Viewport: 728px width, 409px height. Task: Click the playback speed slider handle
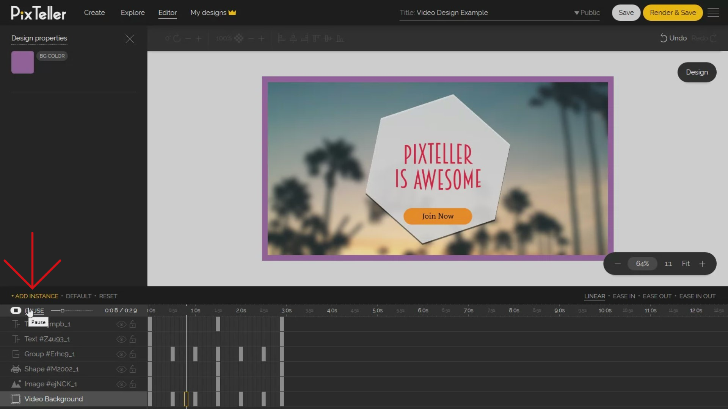[63, 311]
